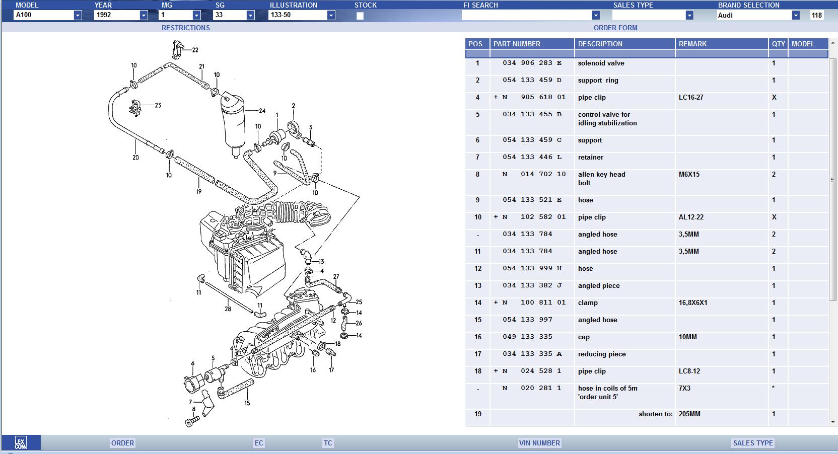Expand the BRAND SELECTION dropdown showing Audi
Image resolution: width=838 pixels, height=454 pixels.
(x=796, y=16)
